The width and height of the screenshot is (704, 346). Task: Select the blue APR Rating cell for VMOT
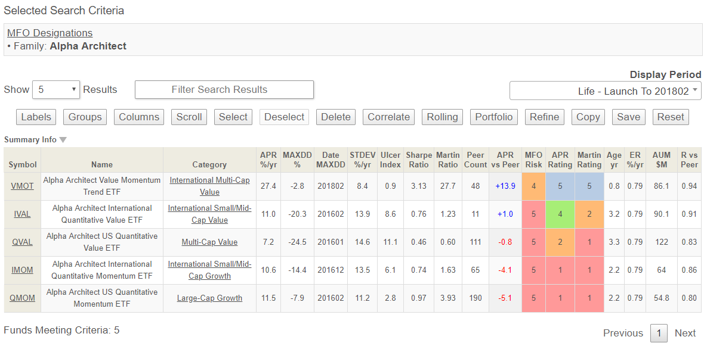tap(560, 186)
